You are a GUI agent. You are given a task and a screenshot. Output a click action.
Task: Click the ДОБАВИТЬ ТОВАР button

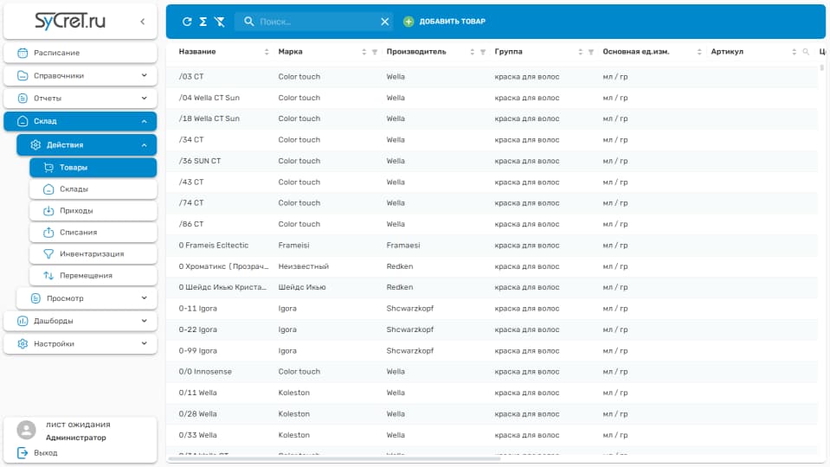(x=445, y=22)
